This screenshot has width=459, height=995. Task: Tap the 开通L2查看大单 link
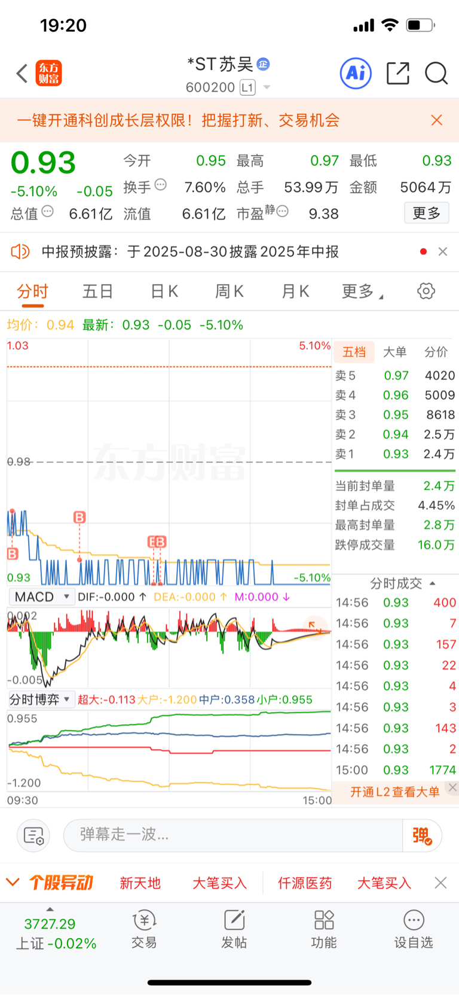click(x=395, y=792)
